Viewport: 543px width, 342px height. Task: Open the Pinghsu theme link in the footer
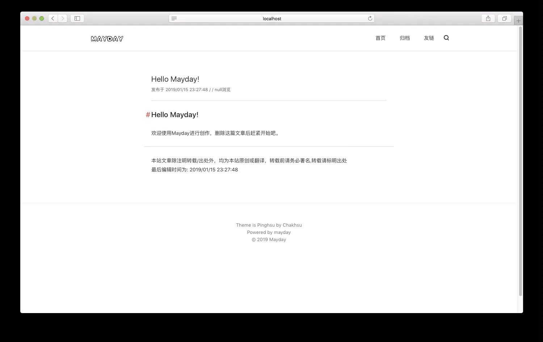pyautogui.click(x=266, y=225)
